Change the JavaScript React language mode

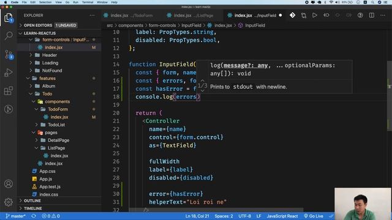coord(282,216)
